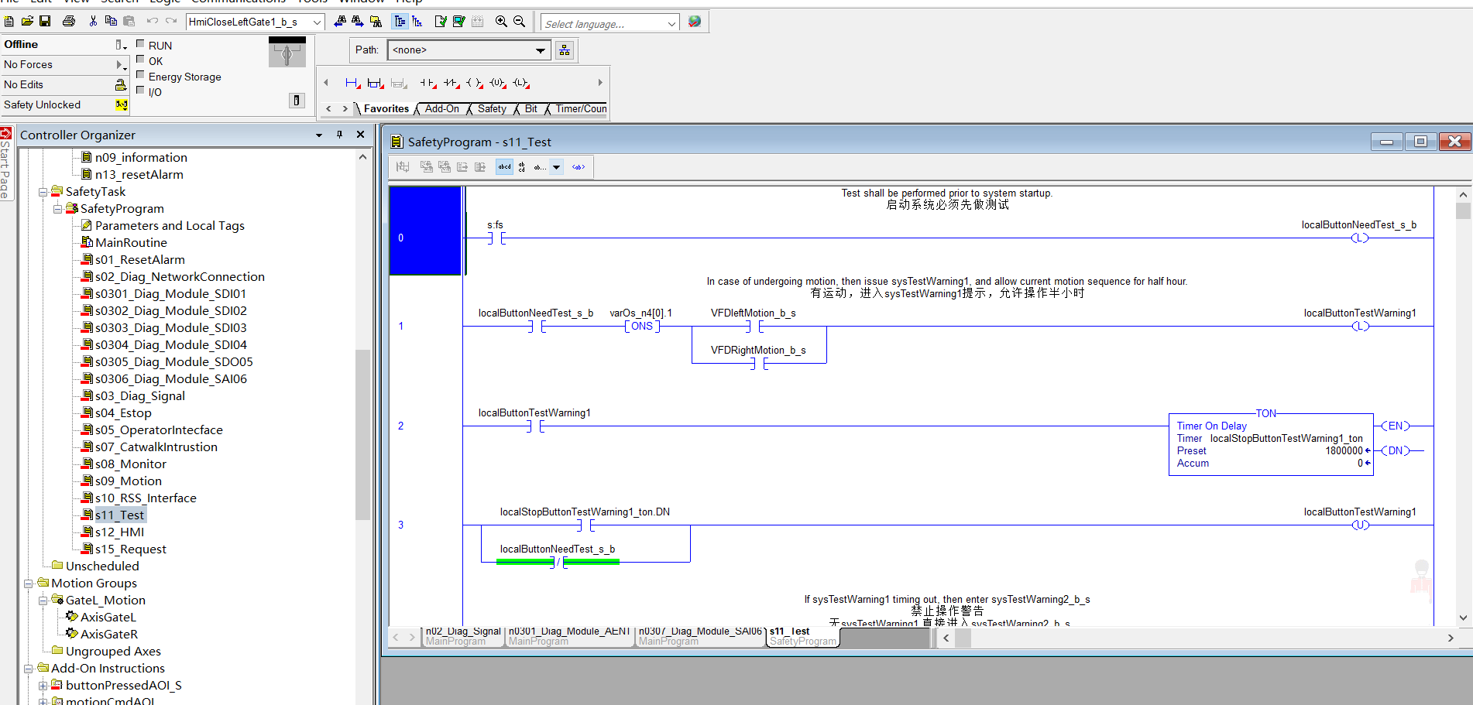Toggle the Energy Storage checkbox
Viewport: 1473px width, 705px height.
pos(140,75)
